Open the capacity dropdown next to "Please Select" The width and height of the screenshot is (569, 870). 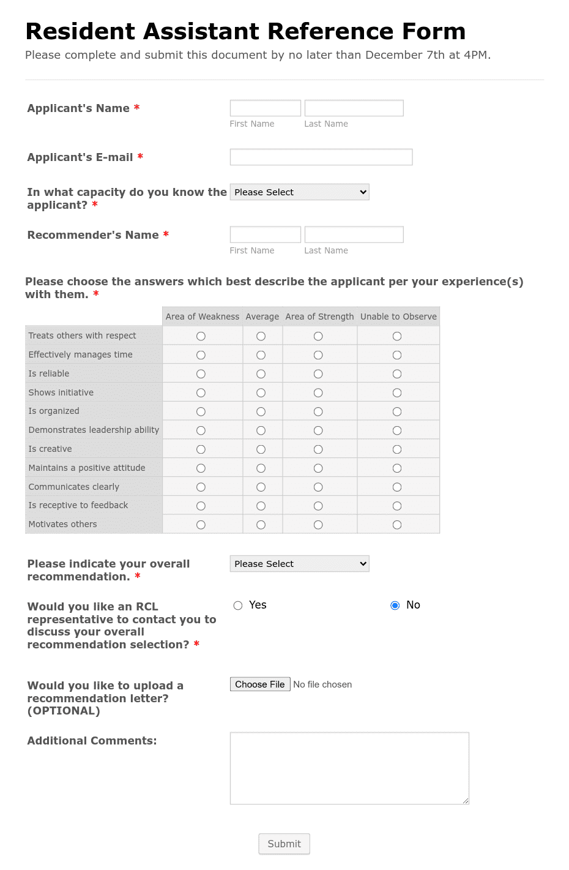(299, 192)
